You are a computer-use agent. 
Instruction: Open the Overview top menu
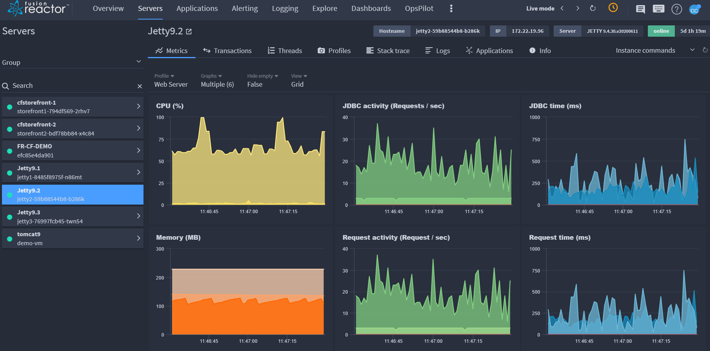point(108,9)
